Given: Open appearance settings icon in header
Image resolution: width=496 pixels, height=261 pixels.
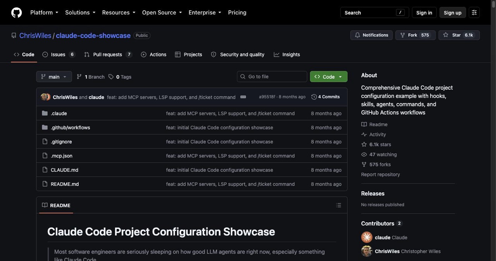Looking at the screenshot, I should (x=474, y=12).
